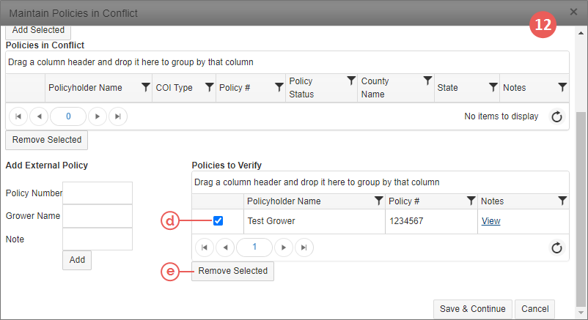Open filter for Policyholder Name in Policies in Conflict
The height and width of the screenshot is (320, 588).
145,87
